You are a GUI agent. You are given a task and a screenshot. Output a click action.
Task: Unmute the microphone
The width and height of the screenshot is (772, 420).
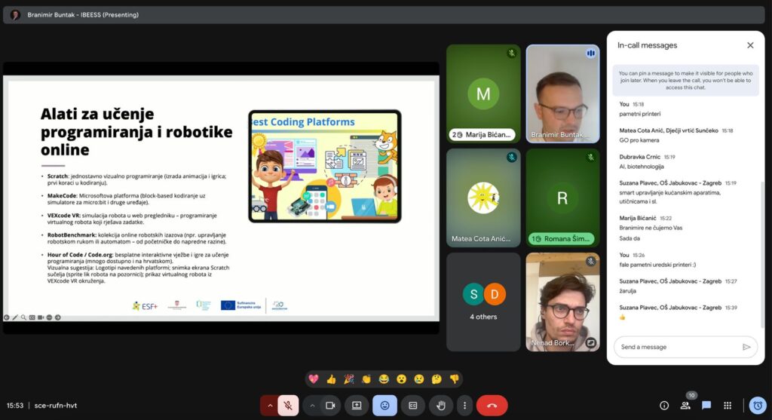pyautogui.click(x=288, y=406)
